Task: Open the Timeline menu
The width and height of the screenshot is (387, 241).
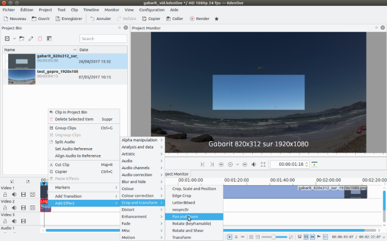Action: [x=91, y=10]
